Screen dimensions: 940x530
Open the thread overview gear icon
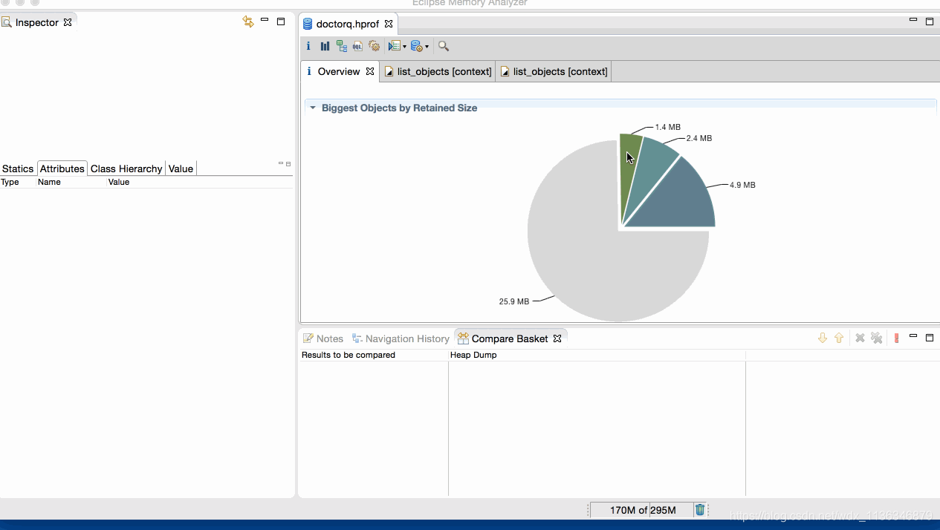374,46
